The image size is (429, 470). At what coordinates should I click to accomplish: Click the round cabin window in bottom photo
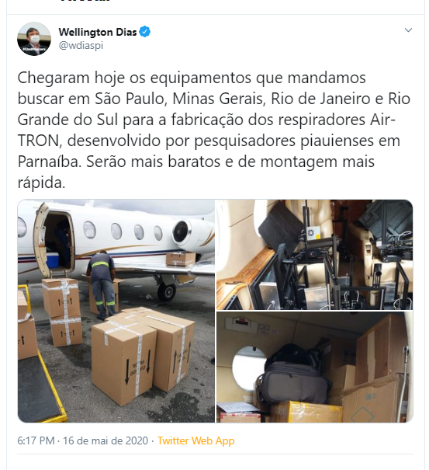(247, 368)
